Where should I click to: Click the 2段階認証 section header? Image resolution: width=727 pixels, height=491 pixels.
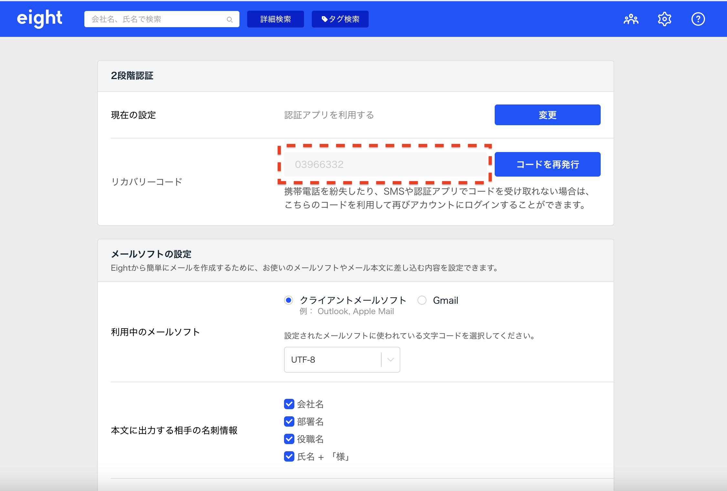[132, 76]
